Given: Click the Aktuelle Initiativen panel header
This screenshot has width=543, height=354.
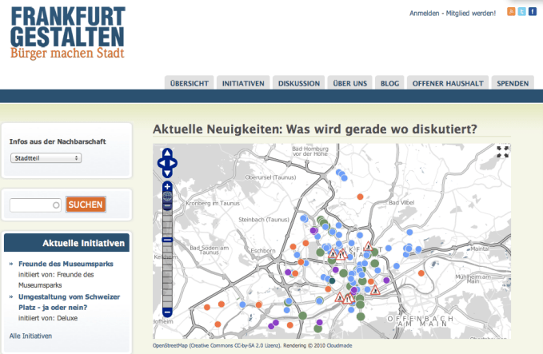Looking at the screenshot, I should click(x=66, y=243).
